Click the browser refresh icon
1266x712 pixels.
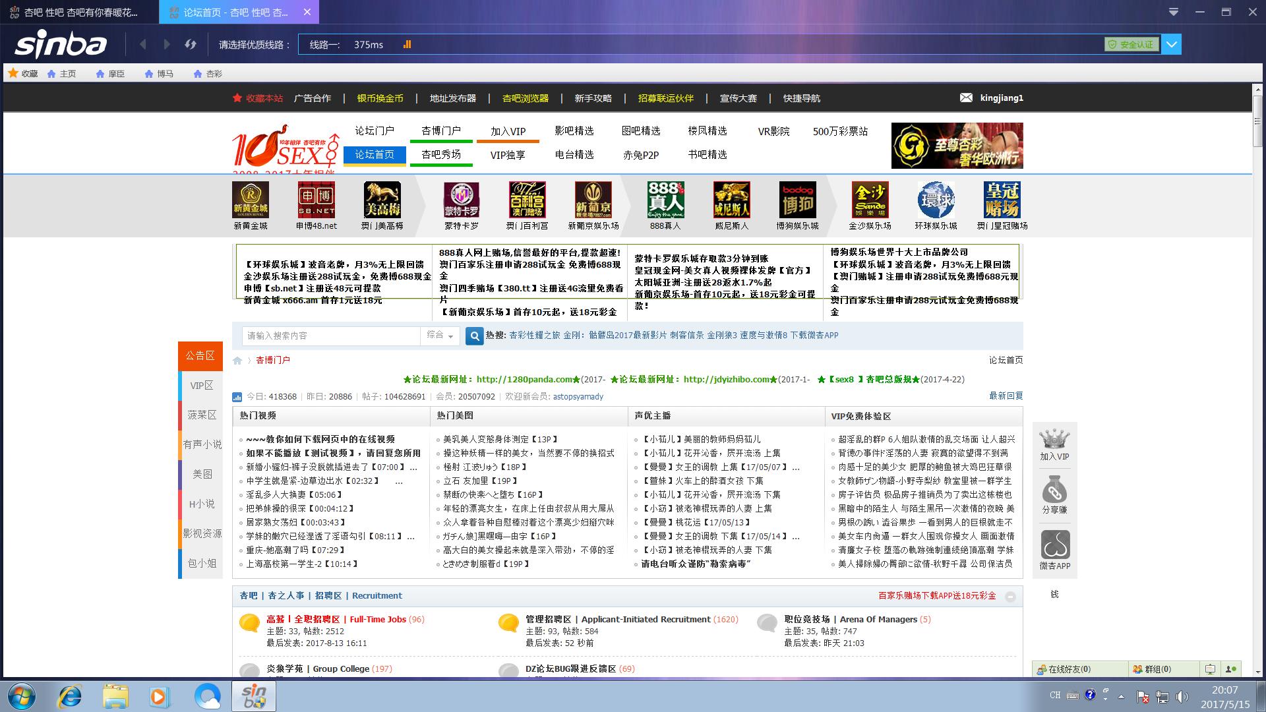point(191,44)
